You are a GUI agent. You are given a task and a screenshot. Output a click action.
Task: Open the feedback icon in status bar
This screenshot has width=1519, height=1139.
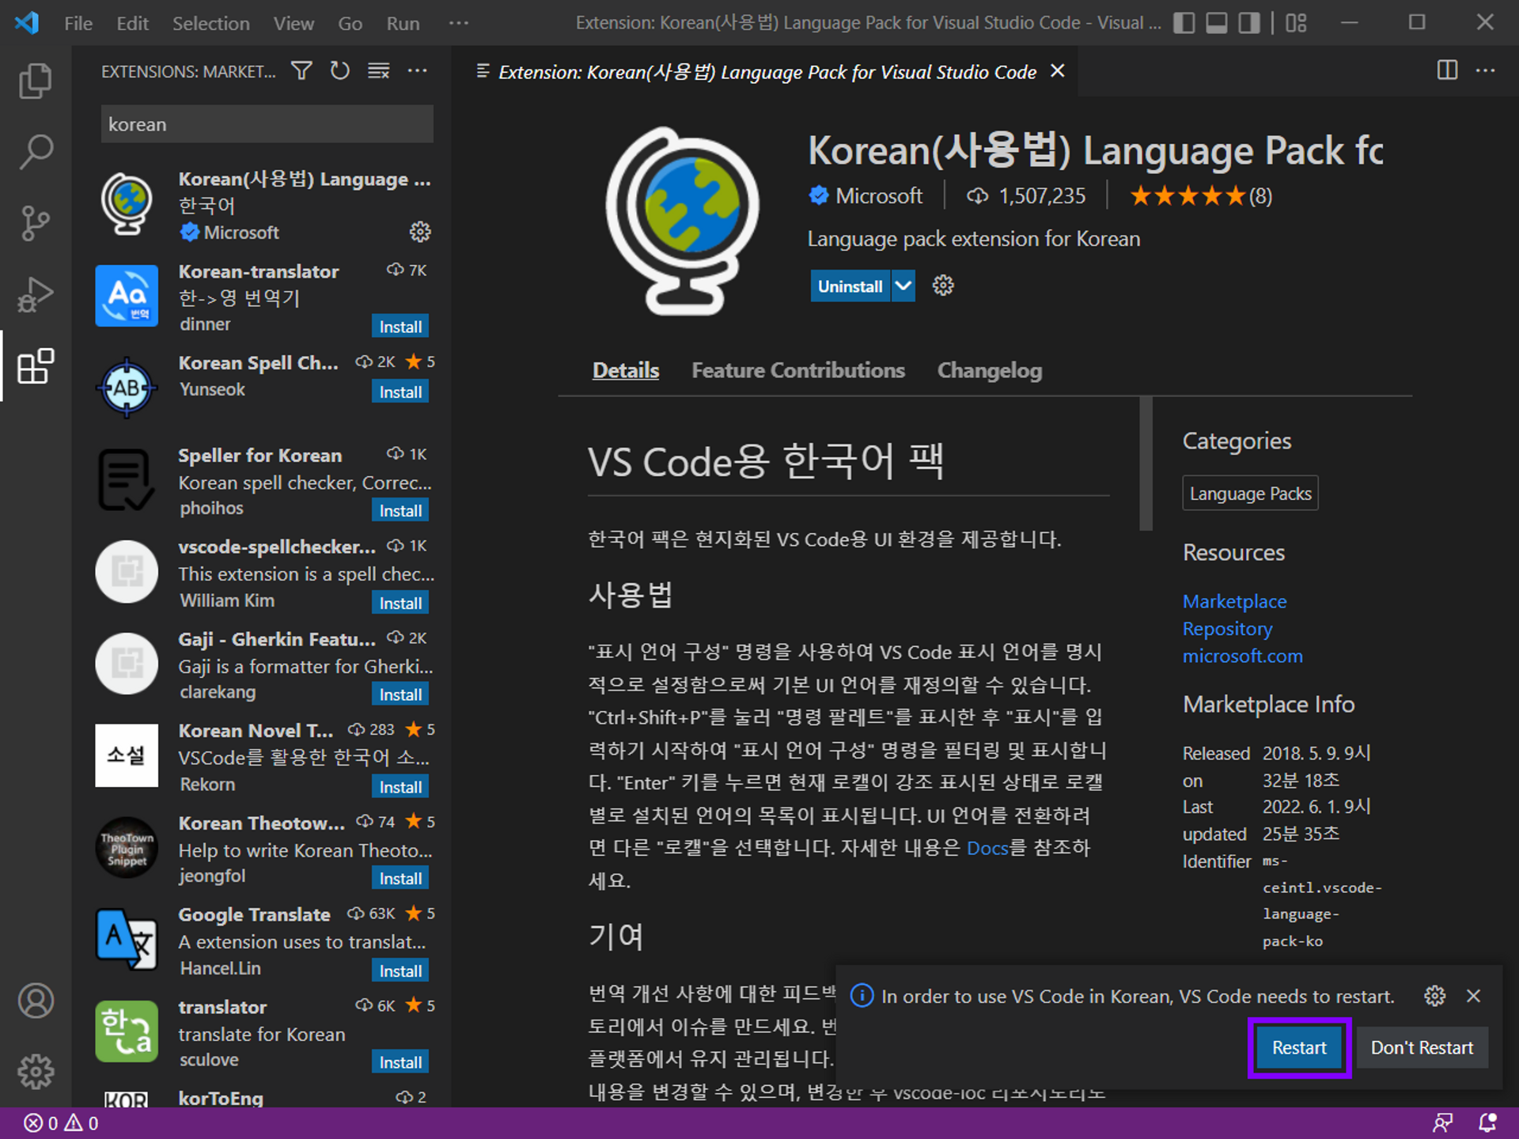pyautogui.click(x=1443, y=1123)
